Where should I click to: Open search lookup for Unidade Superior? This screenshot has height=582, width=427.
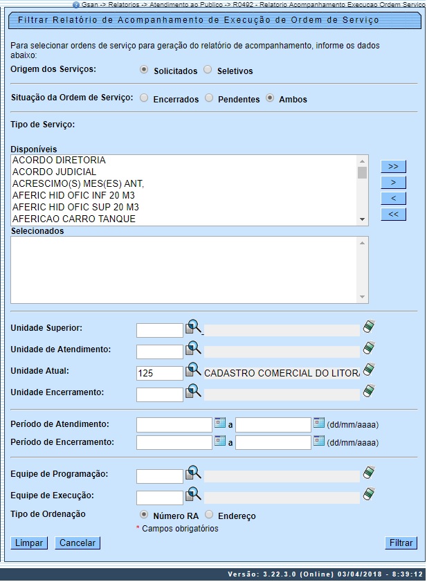pos(193,328)
